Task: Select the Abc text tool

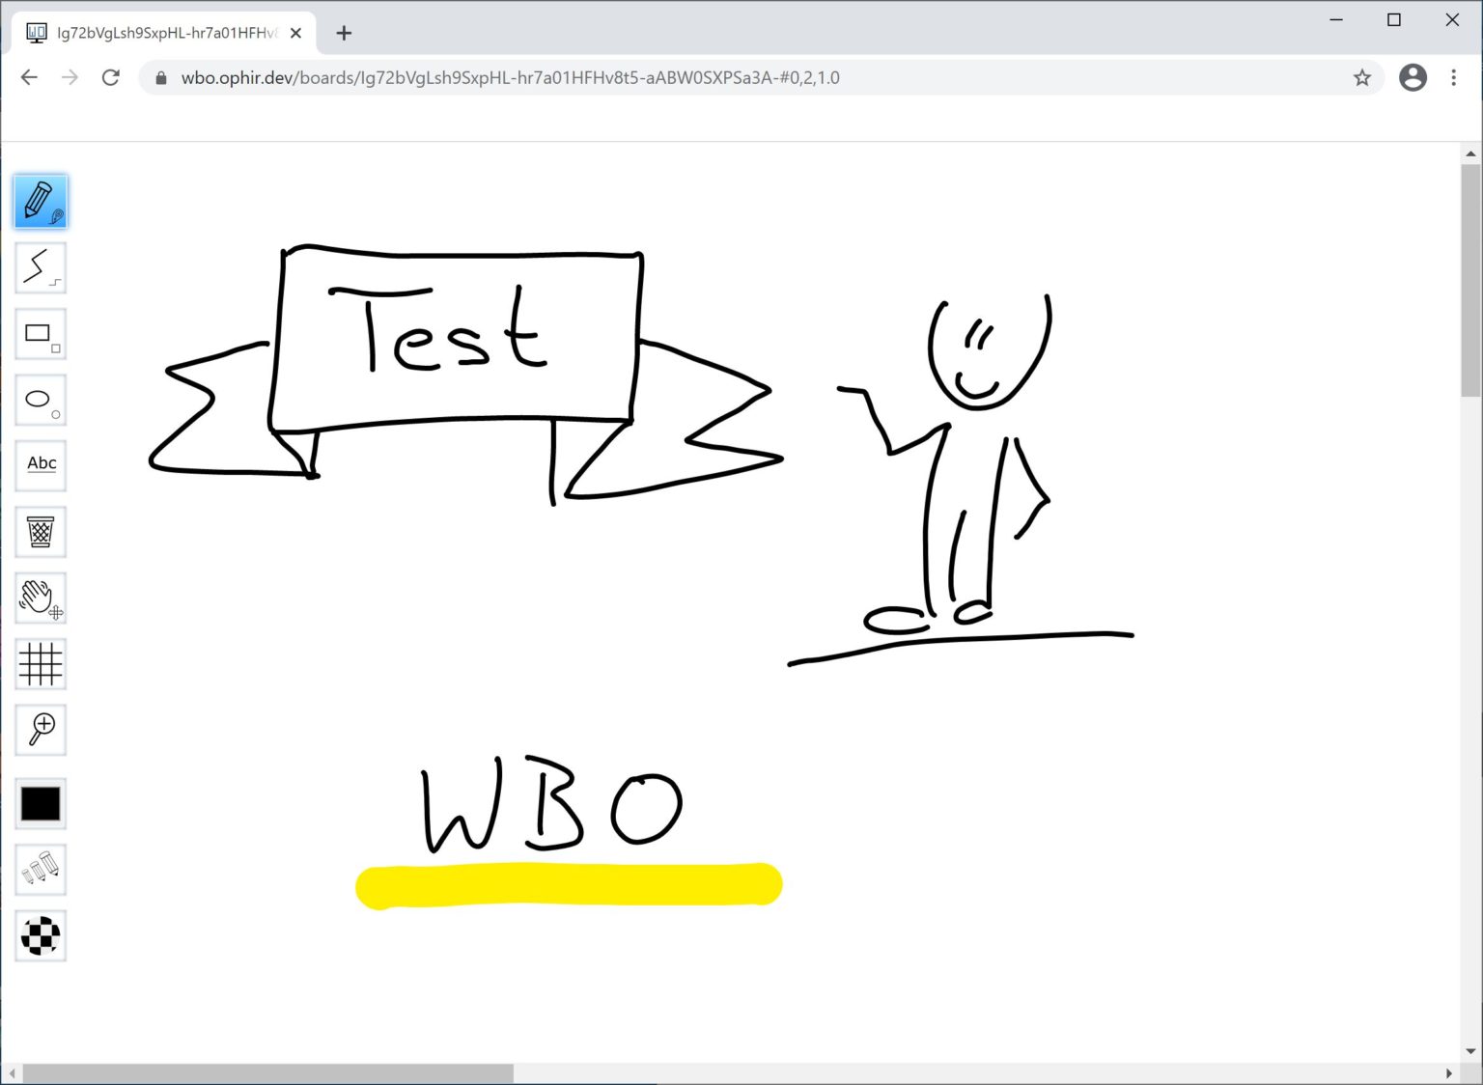Action: point(41,464)
